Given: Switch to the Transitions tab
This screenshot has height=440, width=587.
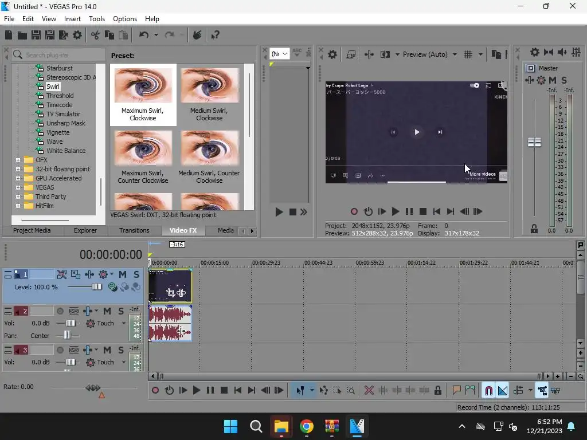Looking at the screenshot, I should (x=134, y=230).
